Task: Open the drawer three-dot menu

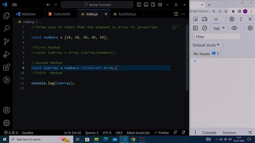Action: [x=195, y=132]
